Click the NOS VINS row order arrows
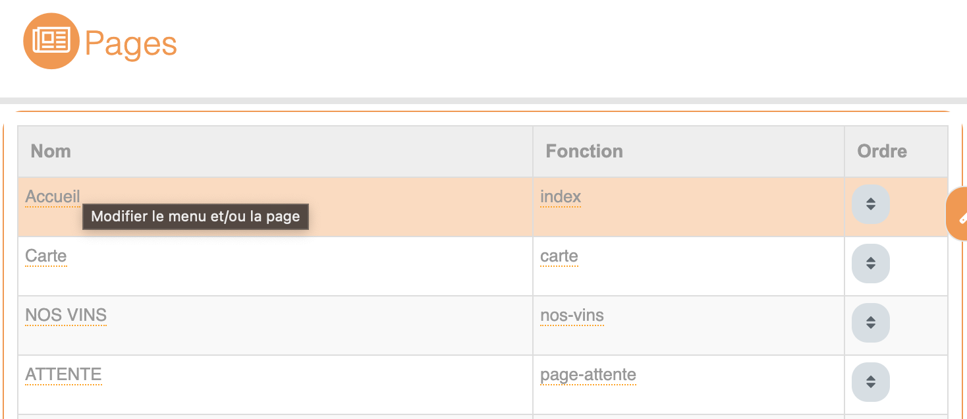This screenshot has height=419, width=967. pyautogui.click(x=870, y=323)
